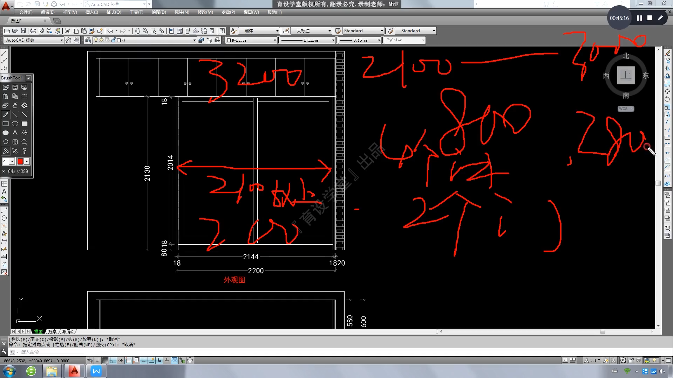Toggle Dynamic UCS in status bar

pos(151,360)
